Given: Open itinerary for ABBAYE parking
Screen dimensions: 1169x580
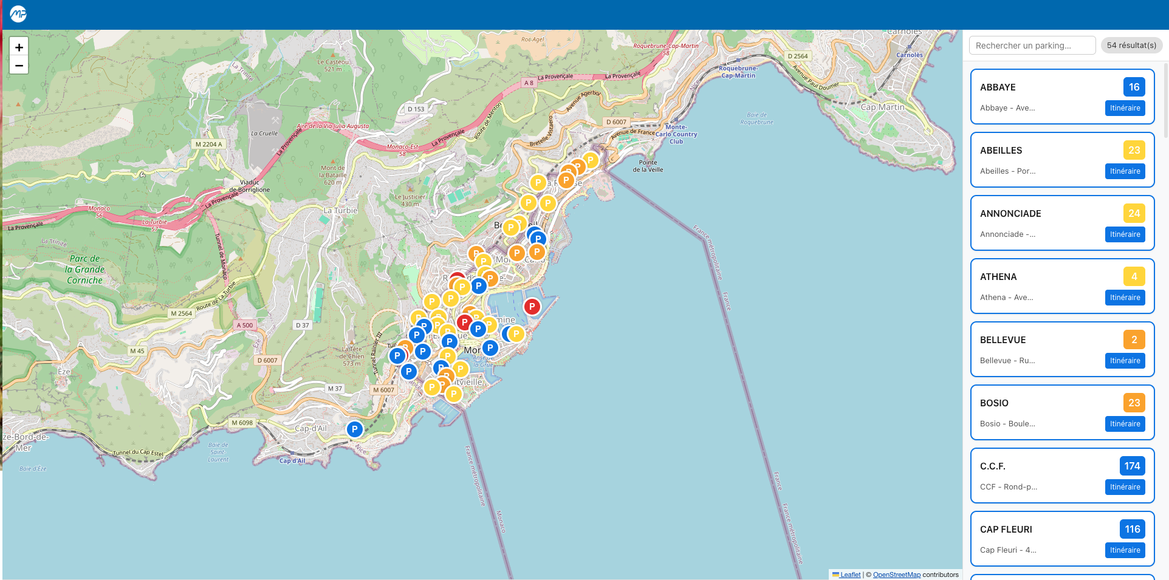Looking at the screenshot, I should 1125,108.
